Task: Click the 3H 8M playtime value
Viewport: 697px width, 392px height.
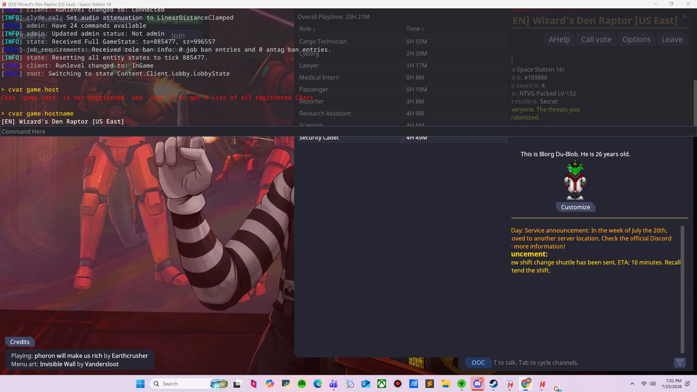Action: (415, 101)
